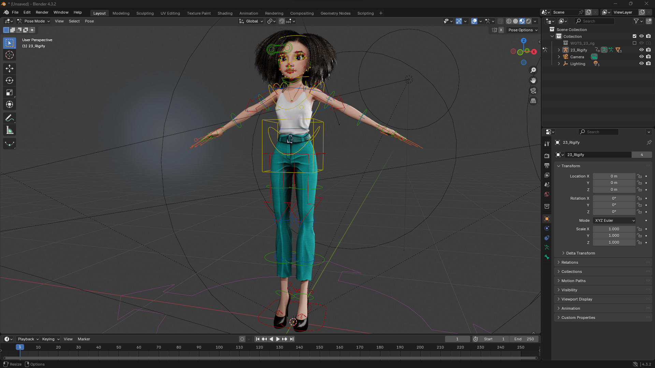
Task: Switch to the Sculpting workspace tab
Action: [145, 13]
